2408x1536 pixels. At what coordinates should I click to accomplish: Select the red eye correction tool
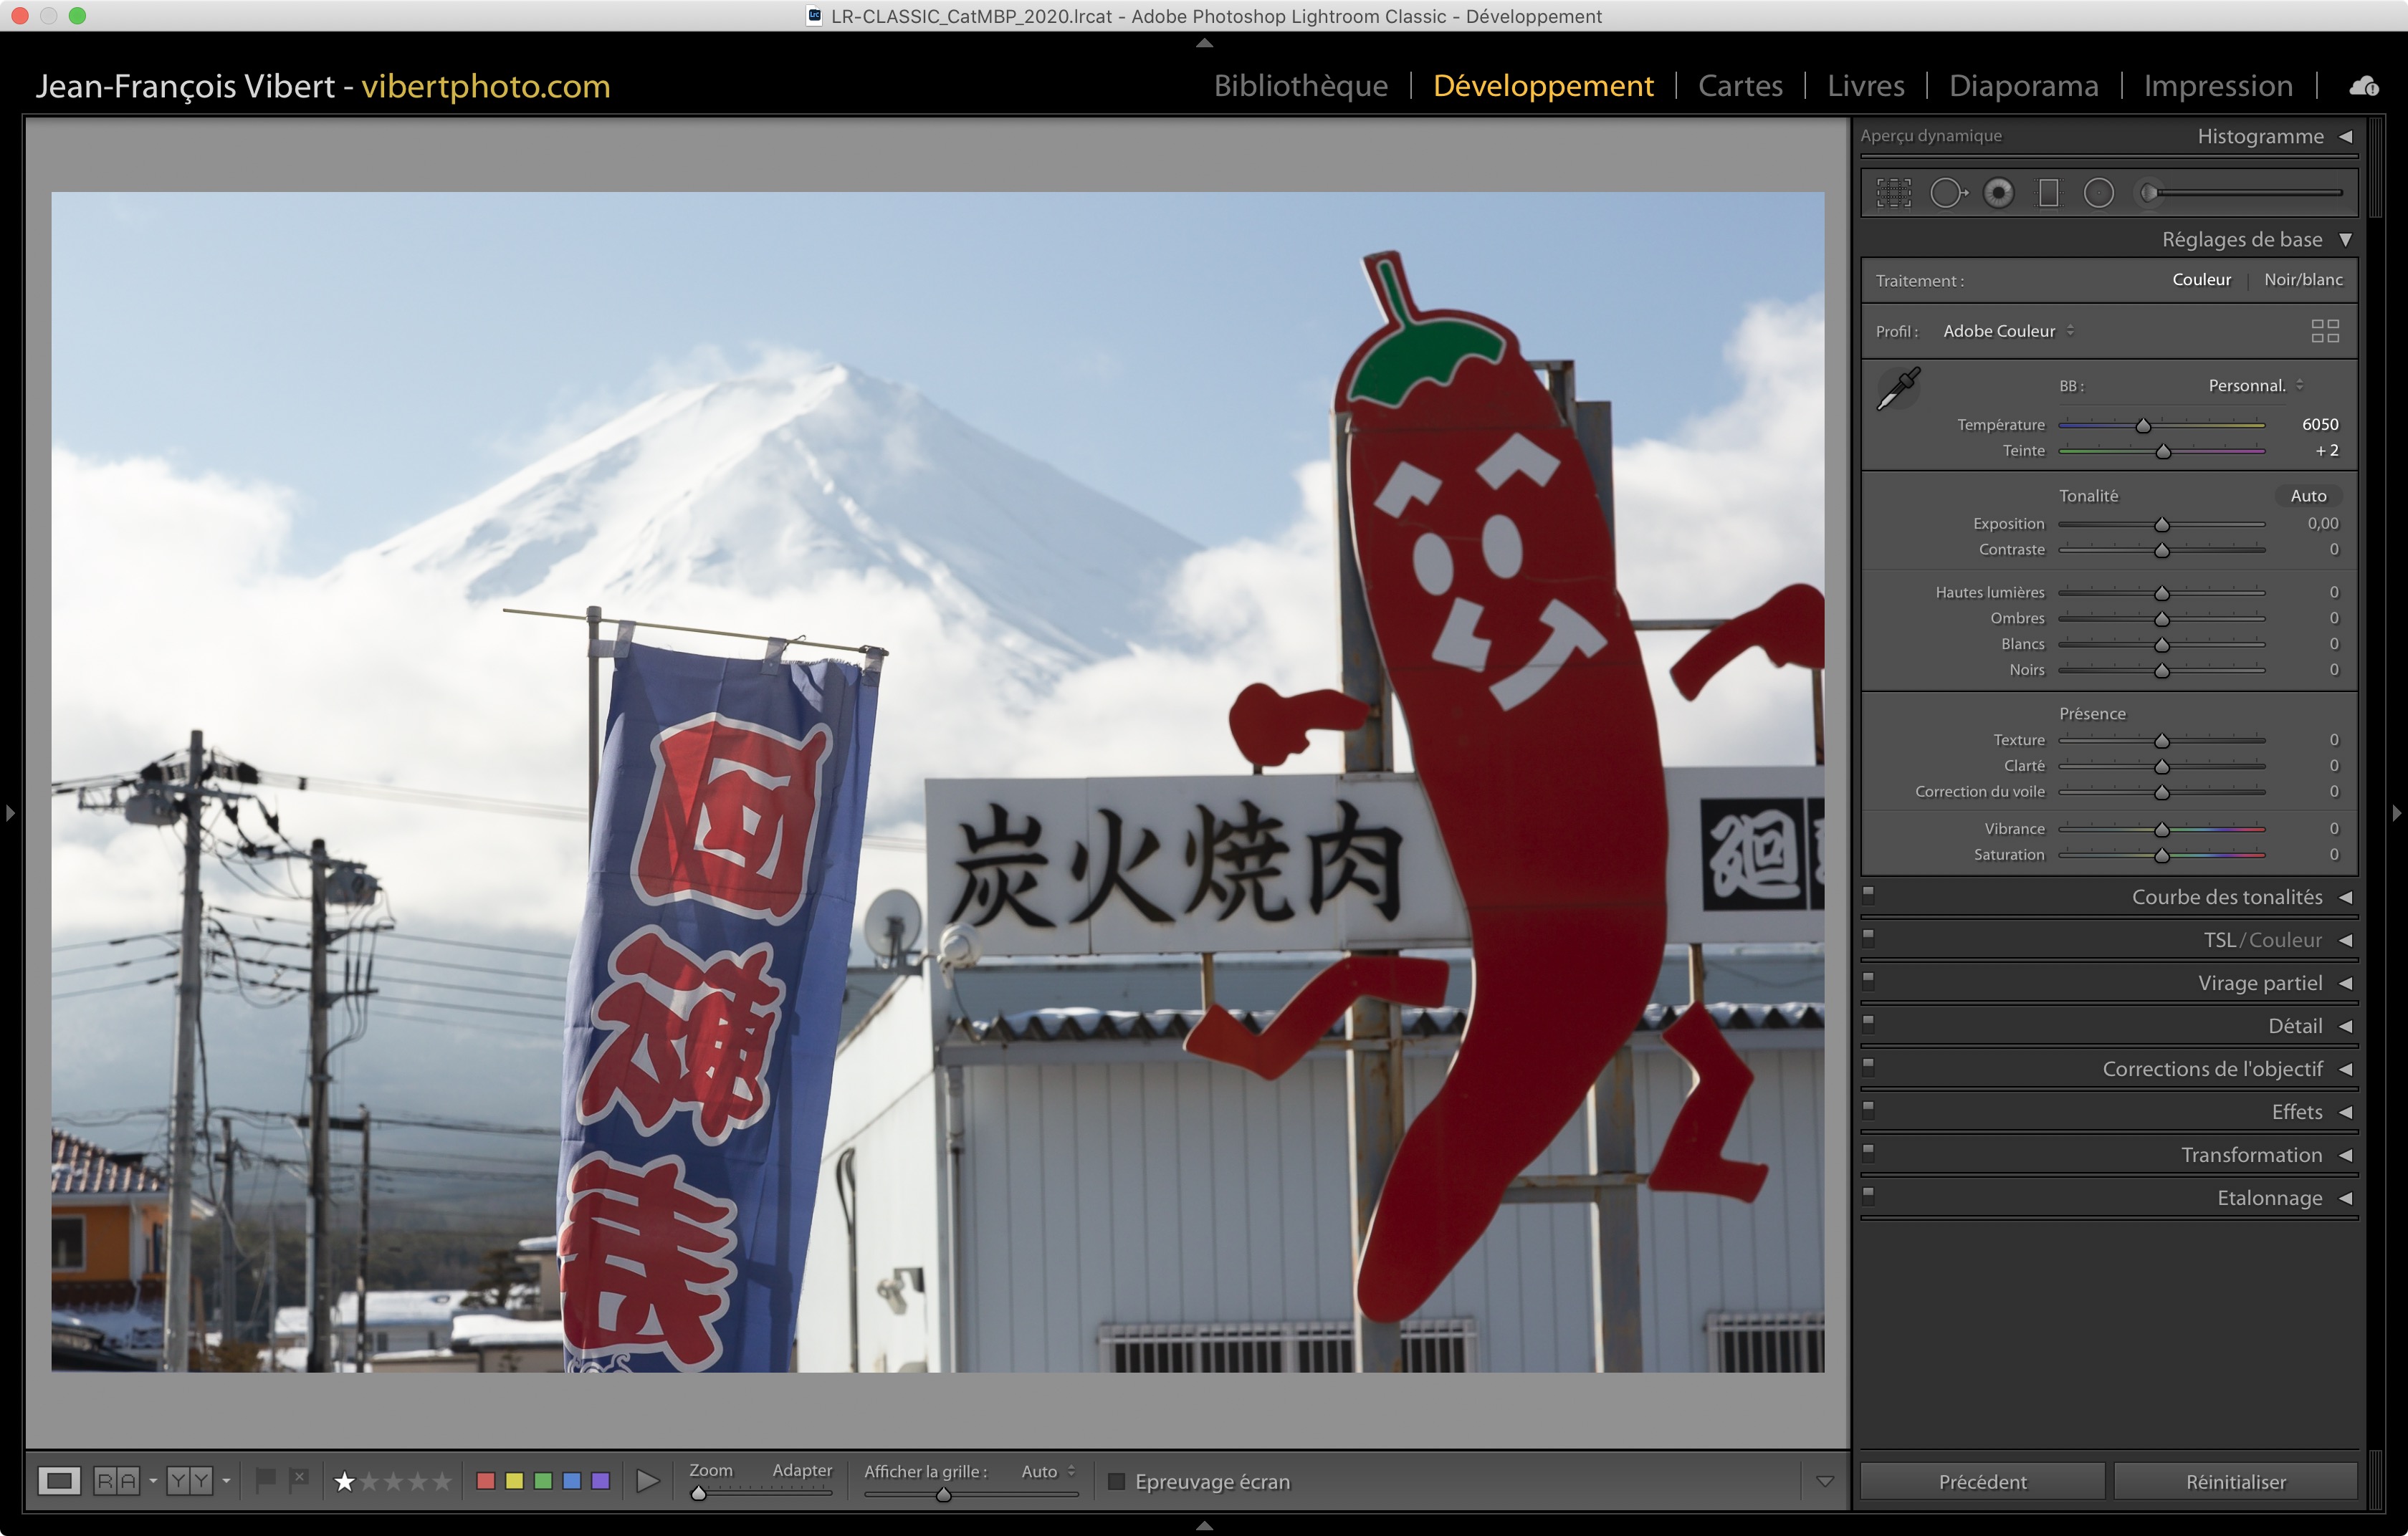click(1998, 193)
